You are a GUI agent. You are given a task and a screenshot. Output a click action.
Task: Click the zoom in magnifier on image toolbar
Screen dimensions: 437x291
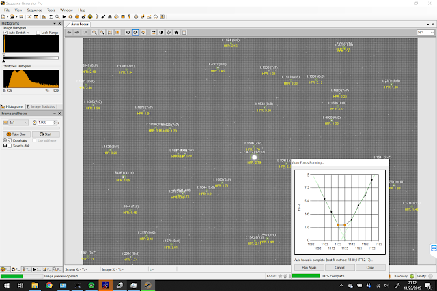pyautogui.click(x=94, y=33)
